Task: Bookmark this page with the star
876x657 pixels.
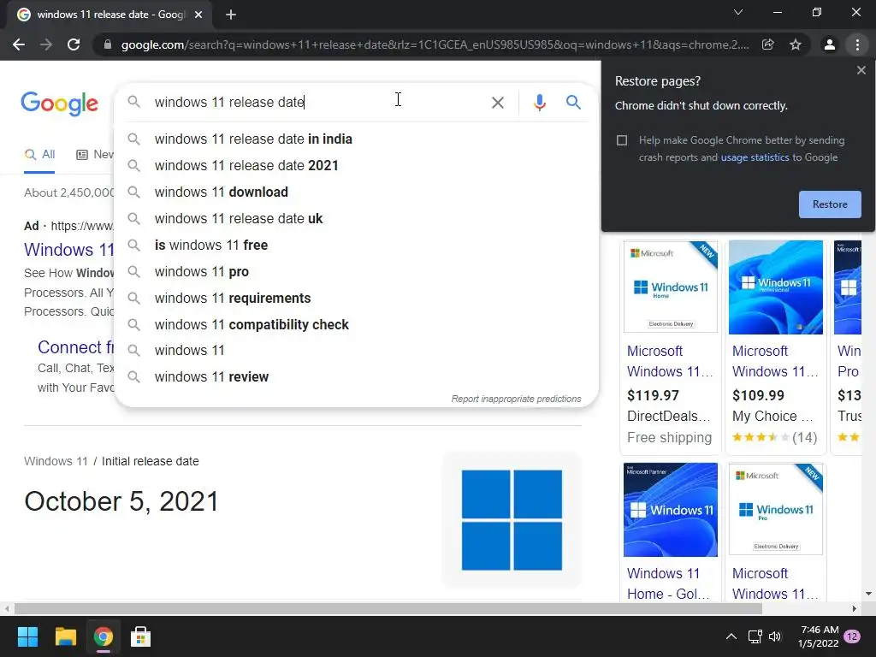Action: click(x=796, y=44)
